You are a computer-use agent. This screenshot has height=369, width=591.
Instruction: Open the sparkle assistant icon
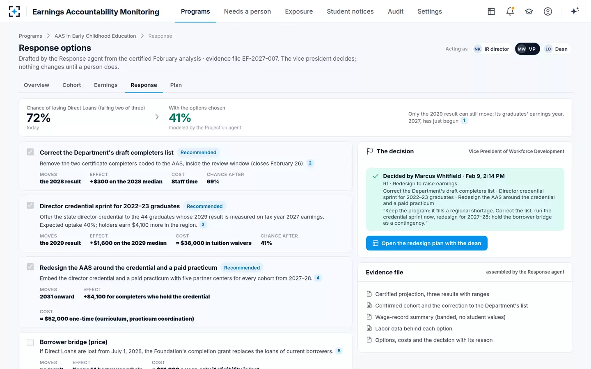(x=575, y=11)
